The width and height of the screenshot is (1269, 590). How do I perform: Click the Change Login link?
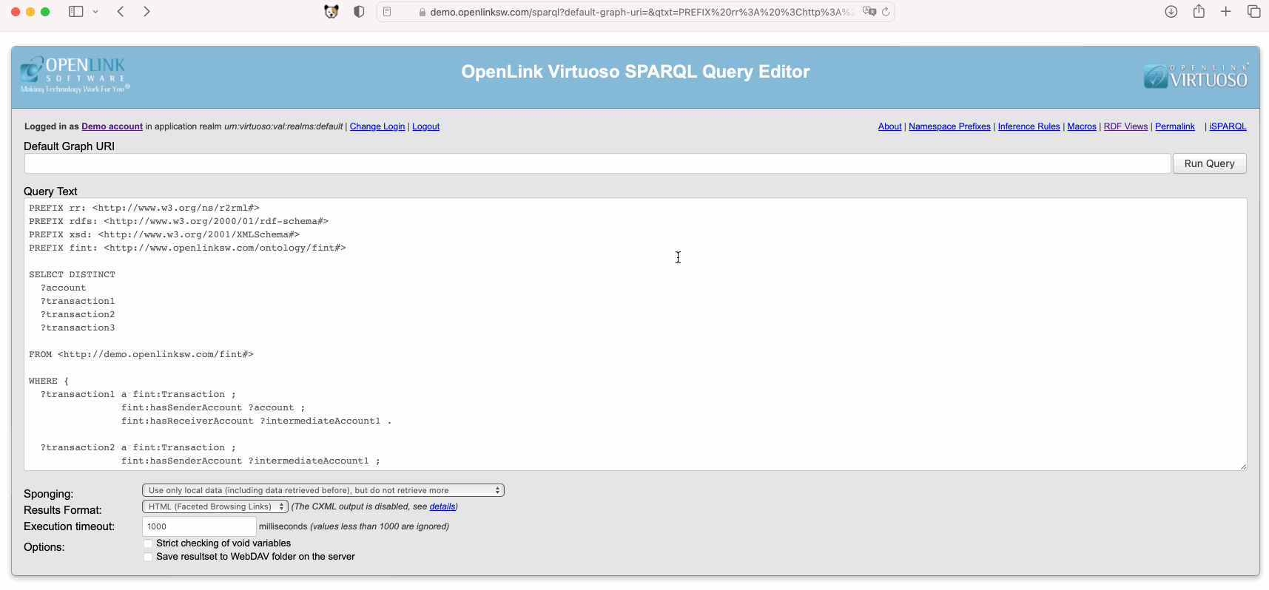click(x=377, y=126)
